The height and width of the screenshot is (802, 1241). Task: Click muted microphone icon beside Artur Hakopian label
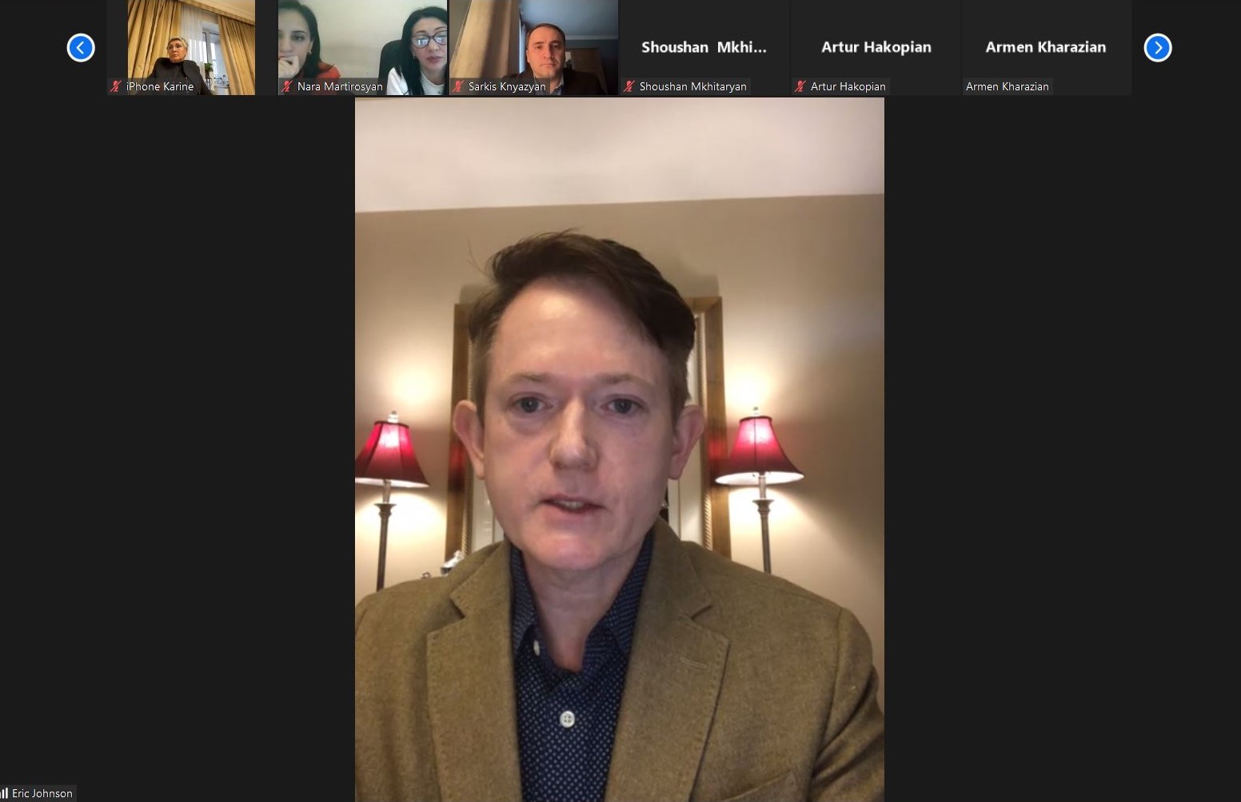[800, 86]
